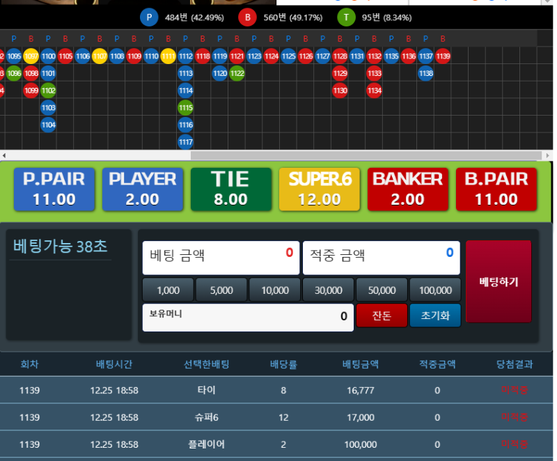Click the red B banker stats icon
The height and width of the screenshot is (461, 557).
tap(248, 17)
